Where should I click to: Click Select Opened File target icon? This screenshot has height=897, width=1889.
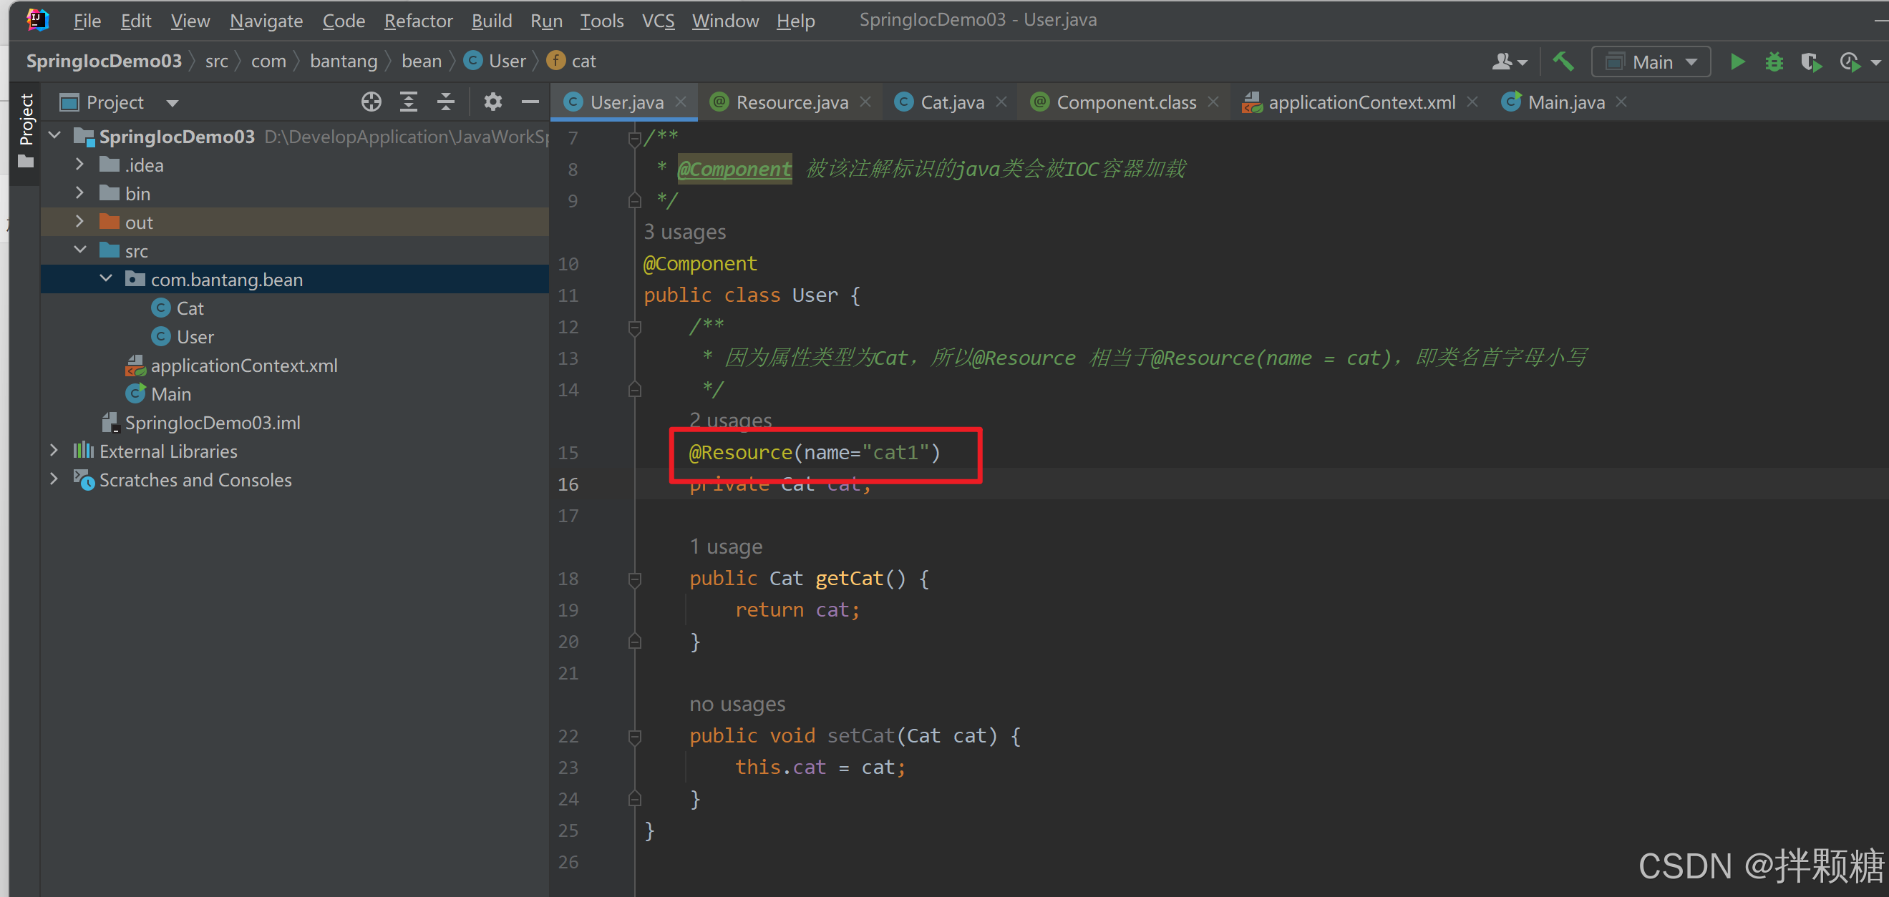coord(371,102)
